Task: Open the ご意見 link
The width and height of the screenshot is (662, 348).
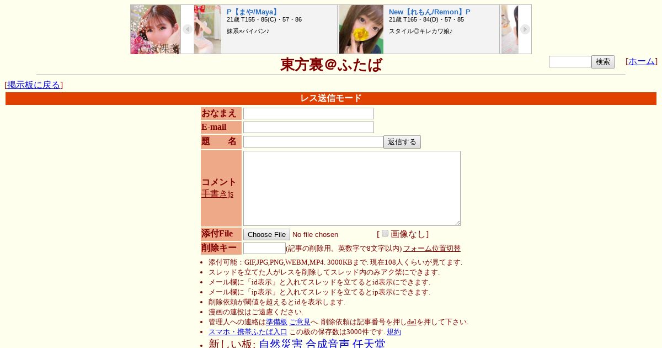Action: click(x=300, y=322)
